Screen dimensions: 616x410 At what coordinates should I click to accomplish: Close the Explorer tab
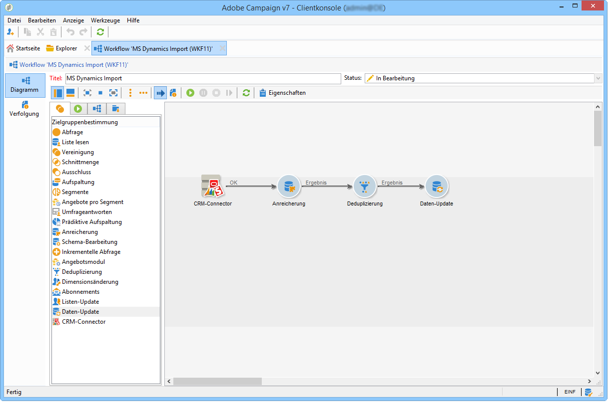pyautogui.click(x=87, y=48)
